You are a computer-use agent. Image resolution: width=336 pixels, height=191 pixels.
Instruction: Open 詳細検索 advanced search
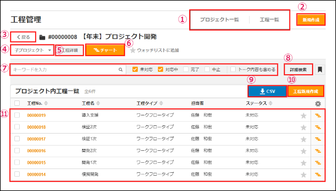point(298,69)
